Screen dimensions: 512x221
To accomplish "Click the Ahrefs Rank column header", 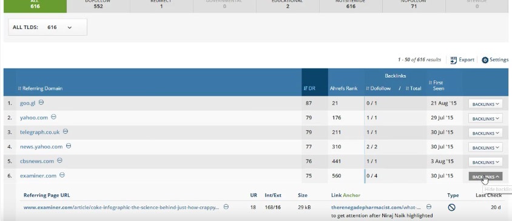I will click(x=343, y=88).
